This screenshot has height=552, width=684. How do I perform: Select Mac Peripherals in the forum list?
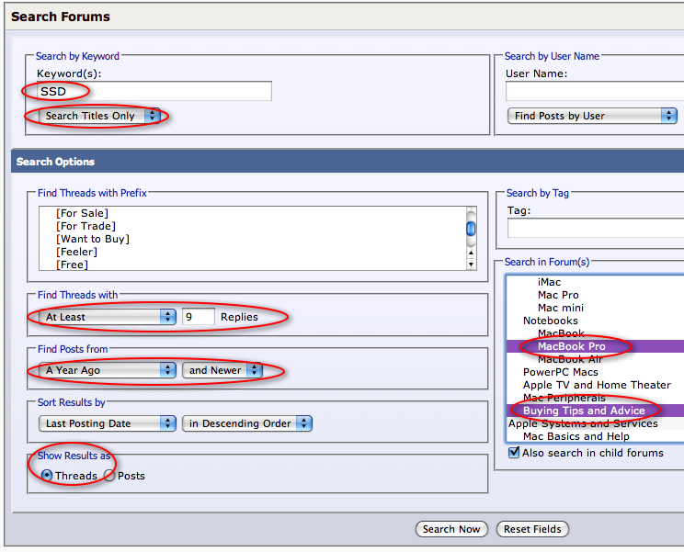click(564, 398)
